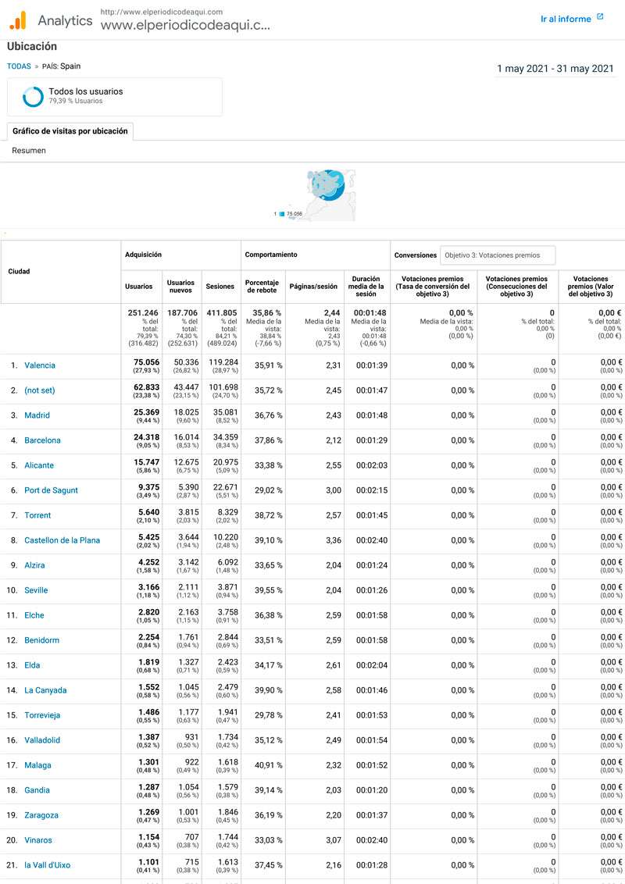Click the Votaciones premios Valor header

point(590,287)
